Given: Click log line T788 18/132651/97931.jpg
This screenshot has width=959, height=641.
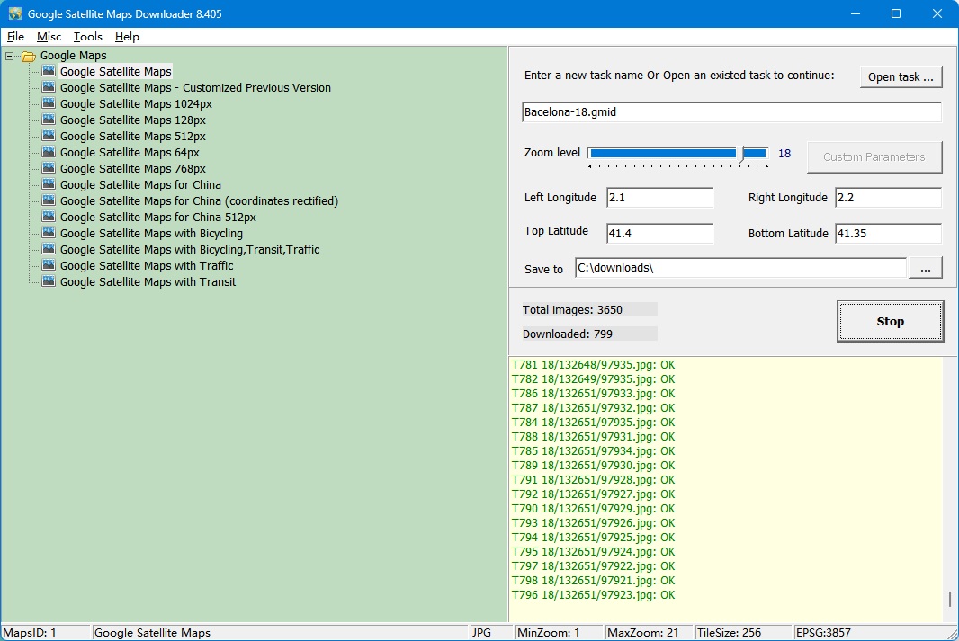Looking at the screenshot, I should (x=593, y=437).
